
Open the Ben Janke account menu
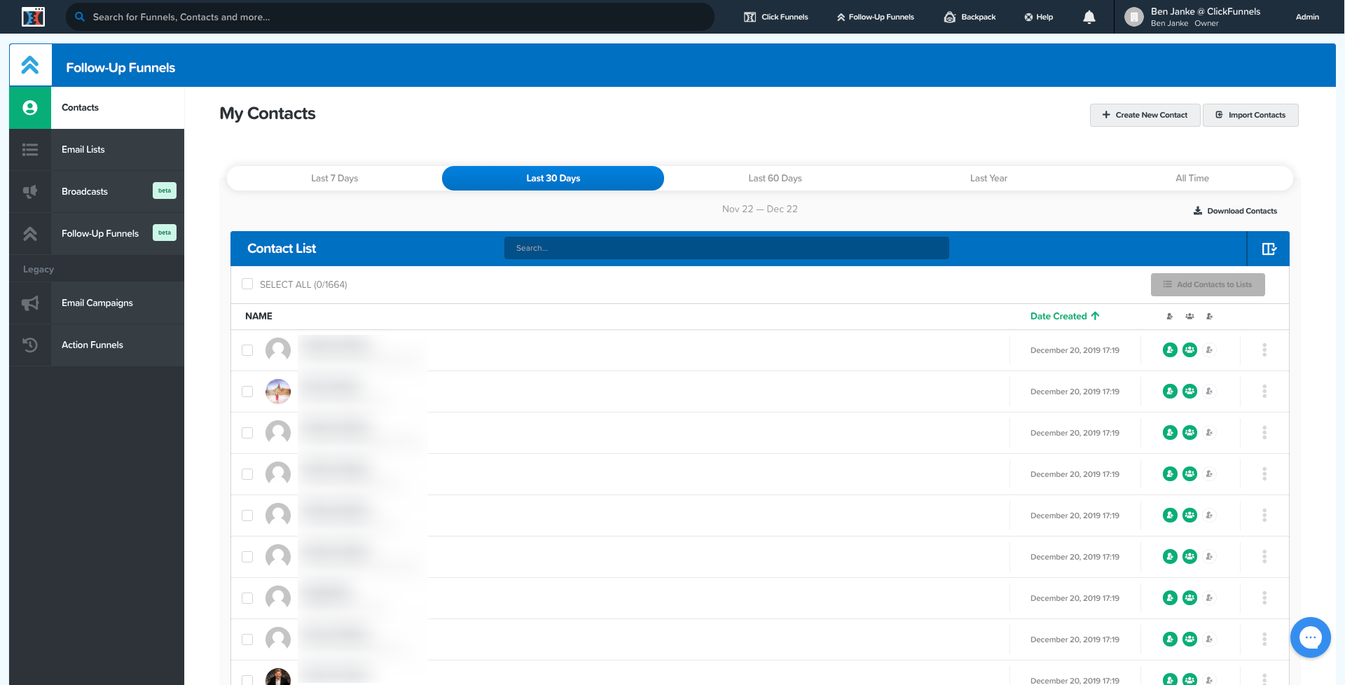(x=1205, y=17)
